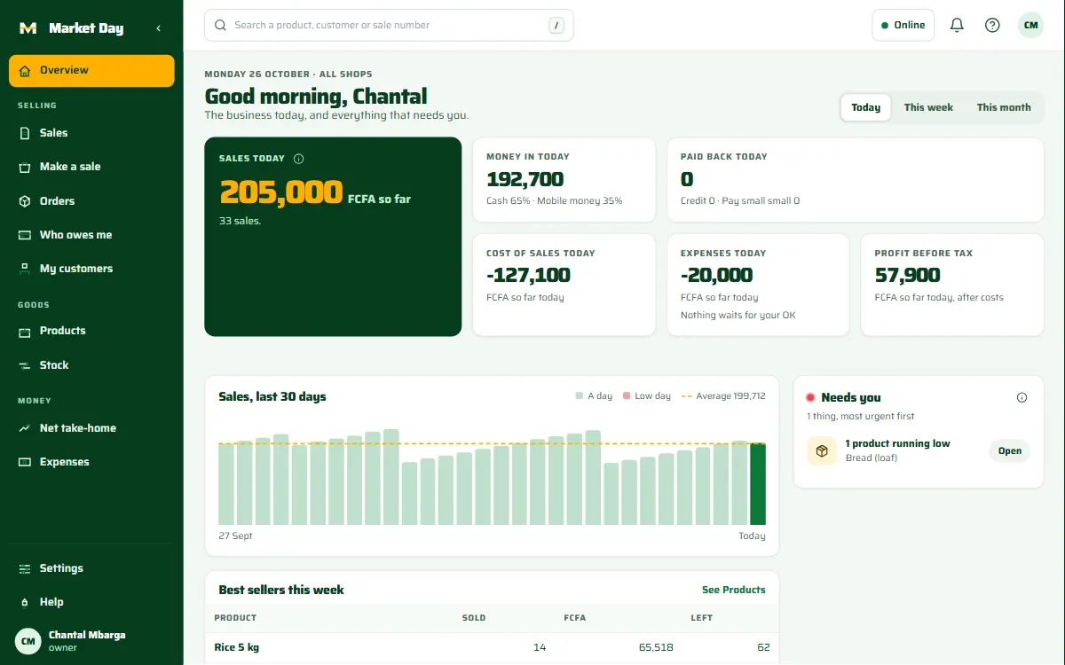
Task: Open the Profit Before Tax card
Action: tap(952, 286)
